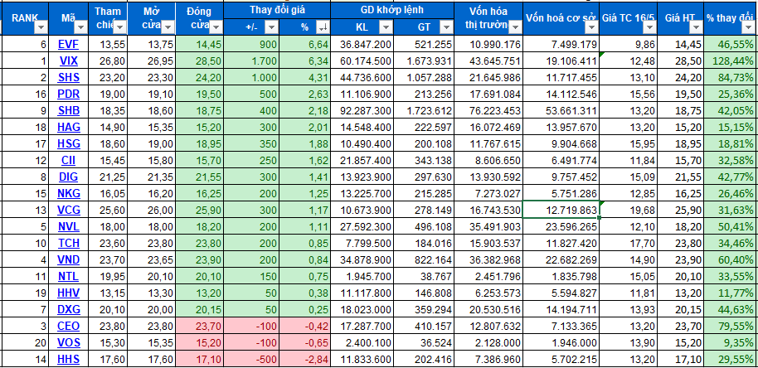Select the GT cell 38.767
This screenshot has width=758, height=368.
point(425,276)
